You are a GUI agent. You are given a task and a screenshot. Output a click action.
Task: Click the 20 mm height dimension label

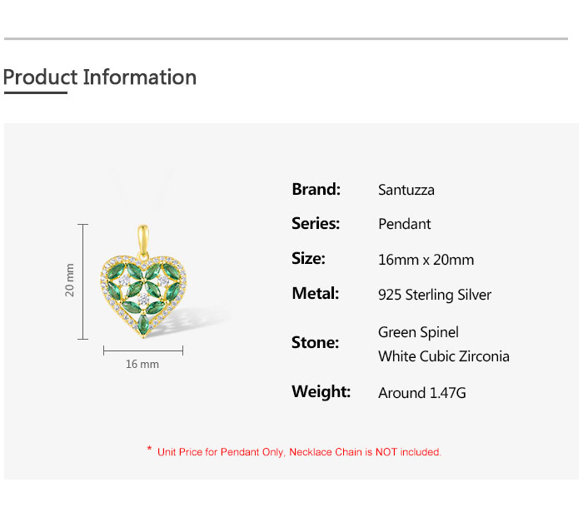coord(70,280)
